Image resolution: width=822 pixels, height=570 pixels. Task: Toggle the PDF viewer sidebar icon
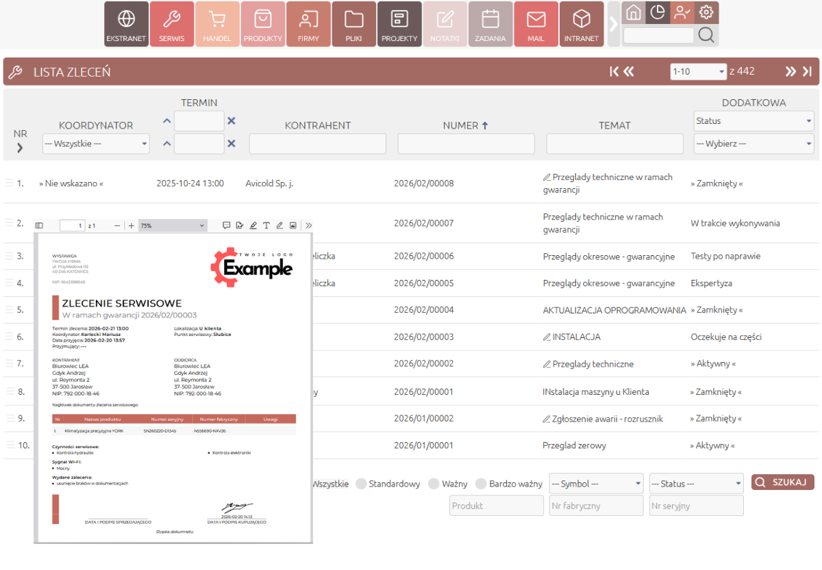click(x=39, y=225)
